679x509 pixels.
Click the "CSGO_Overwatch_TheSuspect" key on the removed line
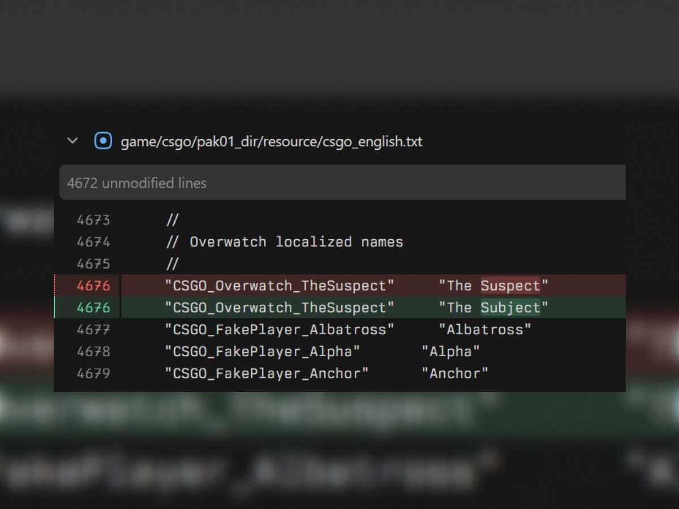tap(280, 286)
